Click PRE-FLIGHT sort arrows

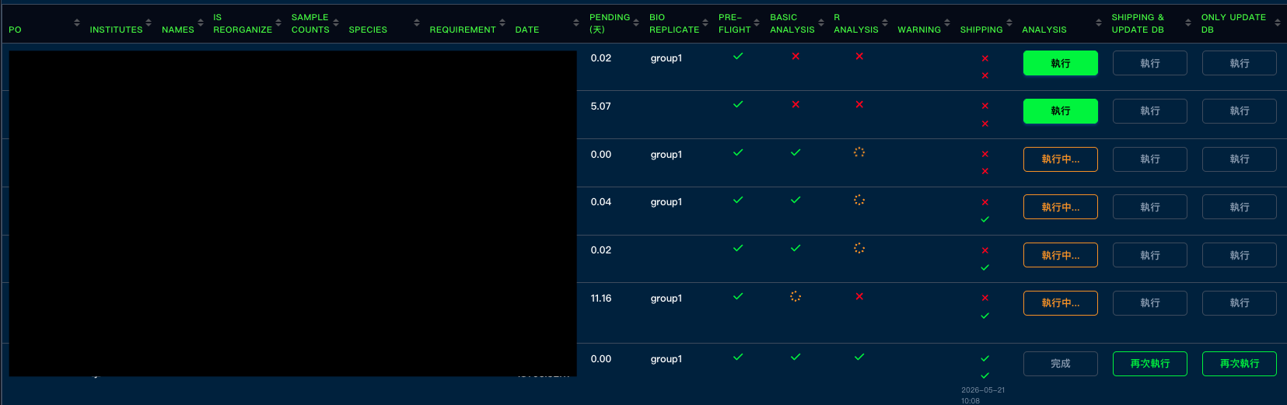click(757, 23)
